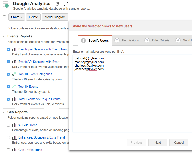The height and width of the screenshot is (153, 192).
Task: Switch to the Permissions step tab
Action: [127, 40]
